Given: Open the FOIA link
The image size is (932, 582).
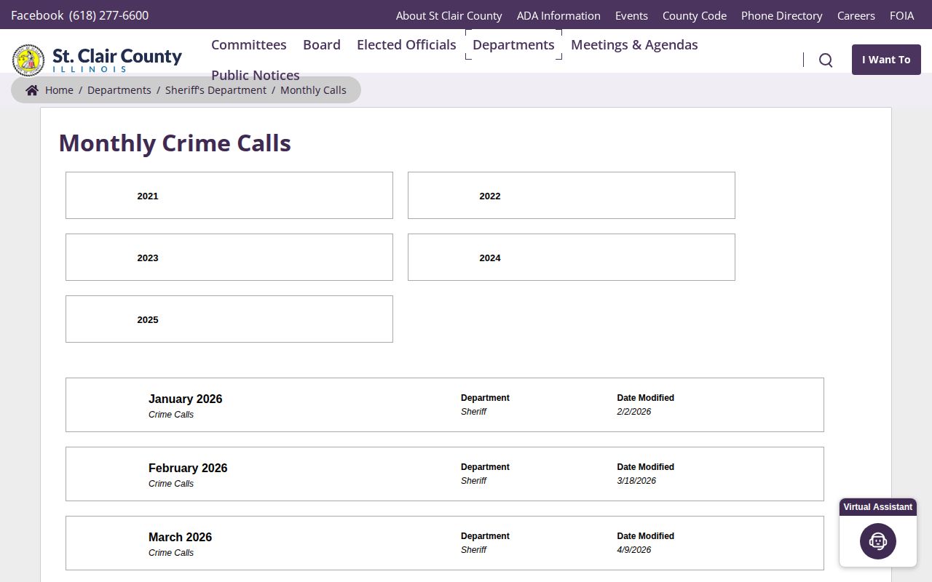Looking at the screenshot, I should [902, 15].
